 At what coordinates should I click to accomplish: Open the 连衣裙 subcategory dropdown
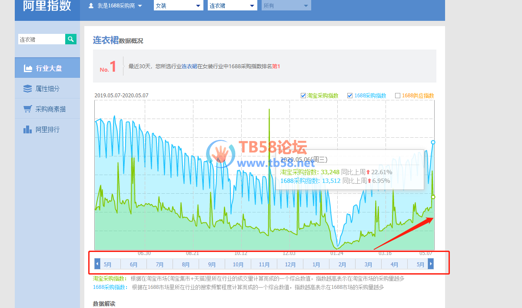232,6
